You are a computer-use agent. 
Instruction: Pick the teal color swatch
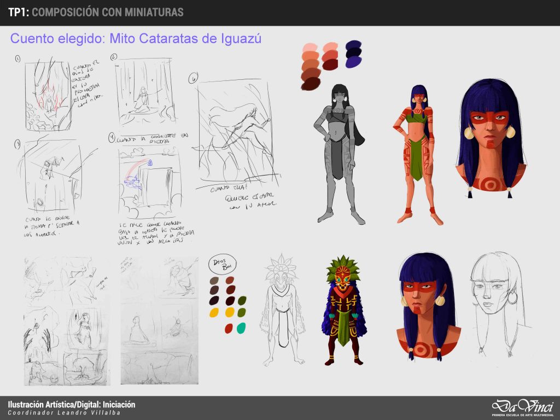coord(241,328)
